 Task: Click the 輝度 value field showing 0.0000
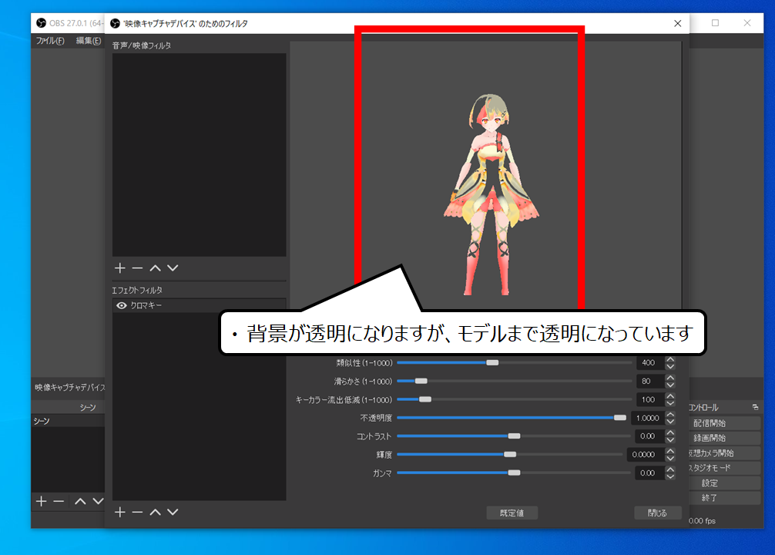click(x=645, y=454)
